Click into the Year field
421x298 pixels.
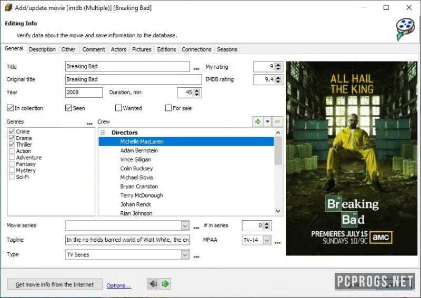[84, 93]
